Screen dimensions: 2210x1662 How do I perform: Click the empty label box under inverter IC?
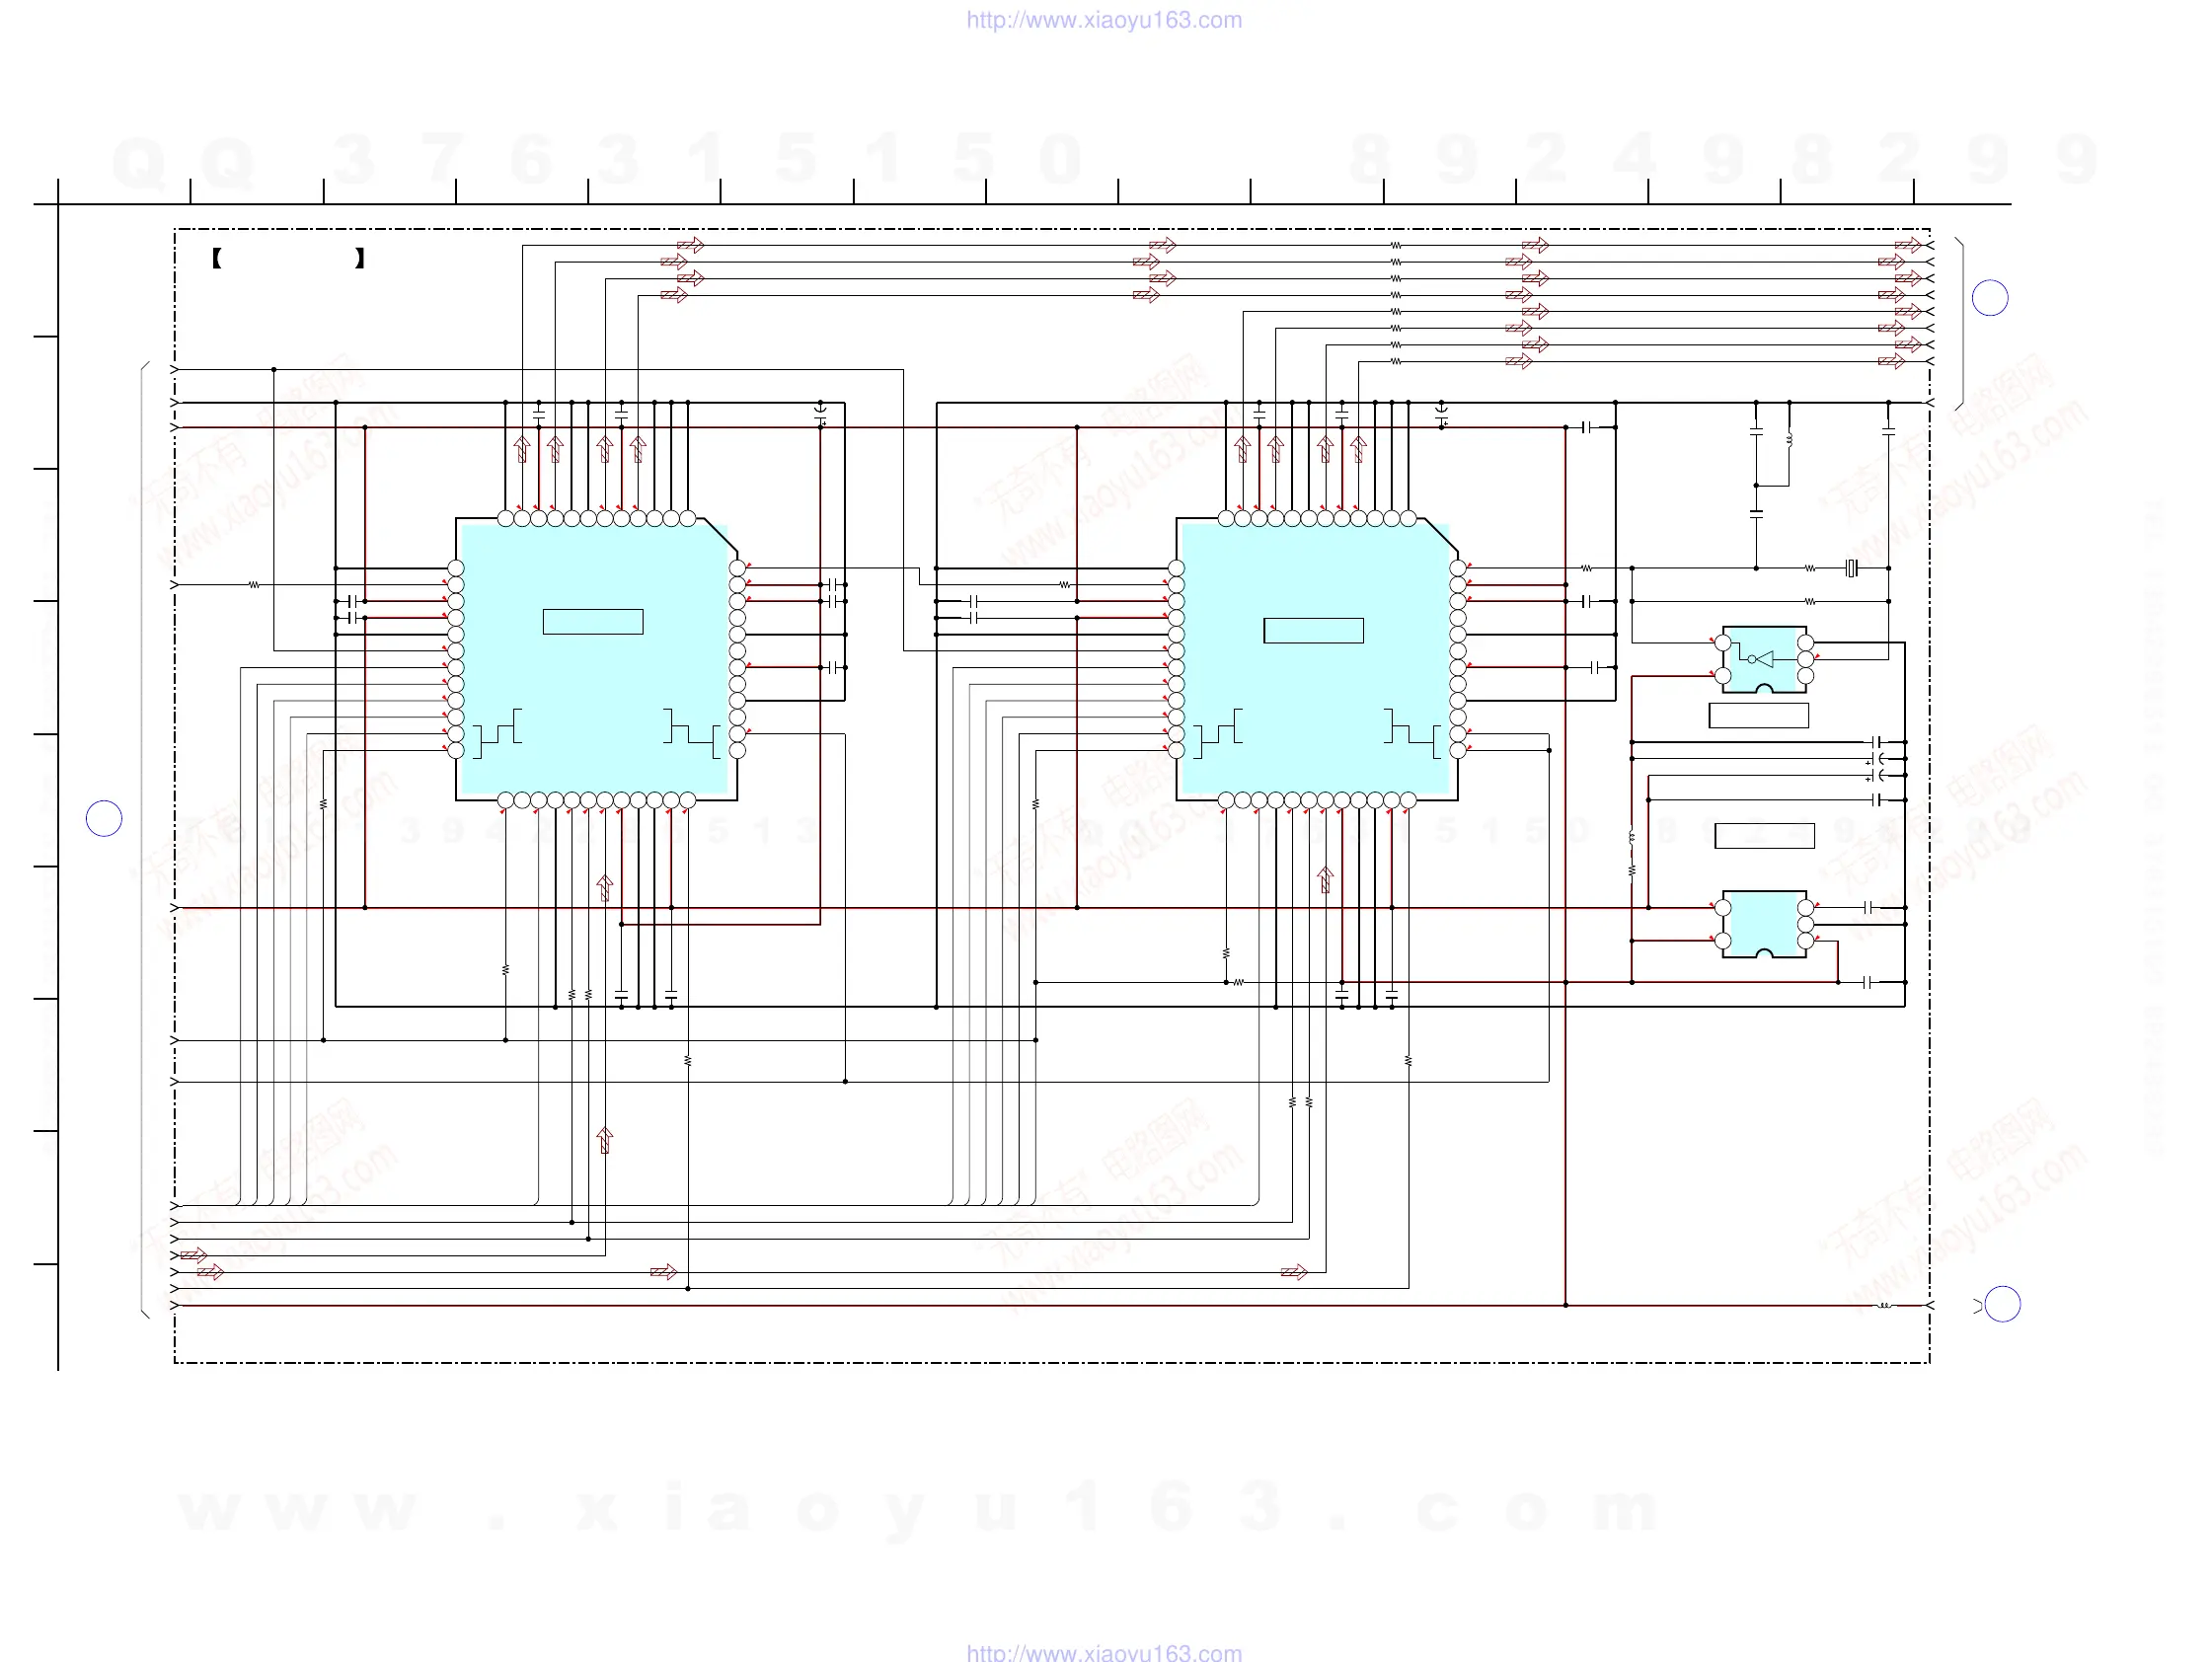point(1758,716)
